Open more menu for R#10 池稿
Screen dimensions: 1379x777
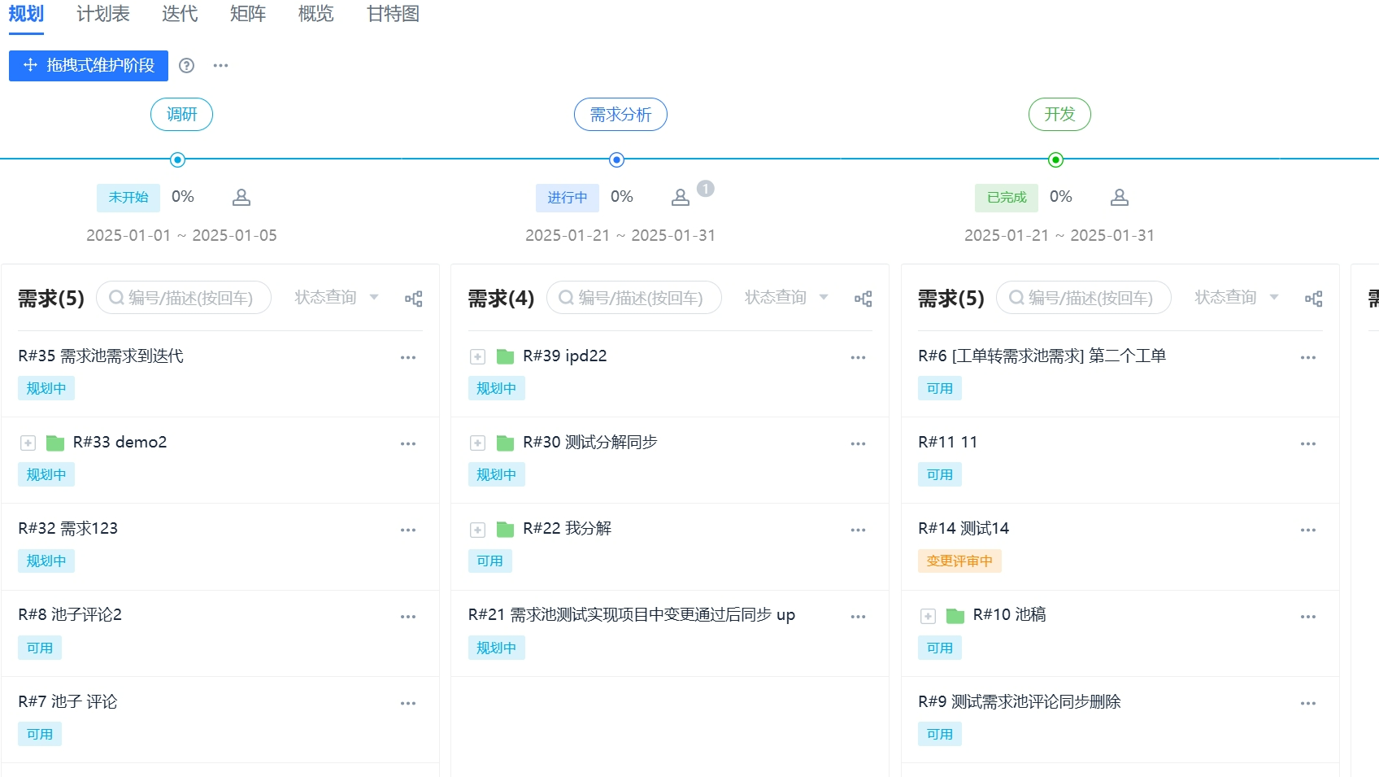(x=1308, y=617)
